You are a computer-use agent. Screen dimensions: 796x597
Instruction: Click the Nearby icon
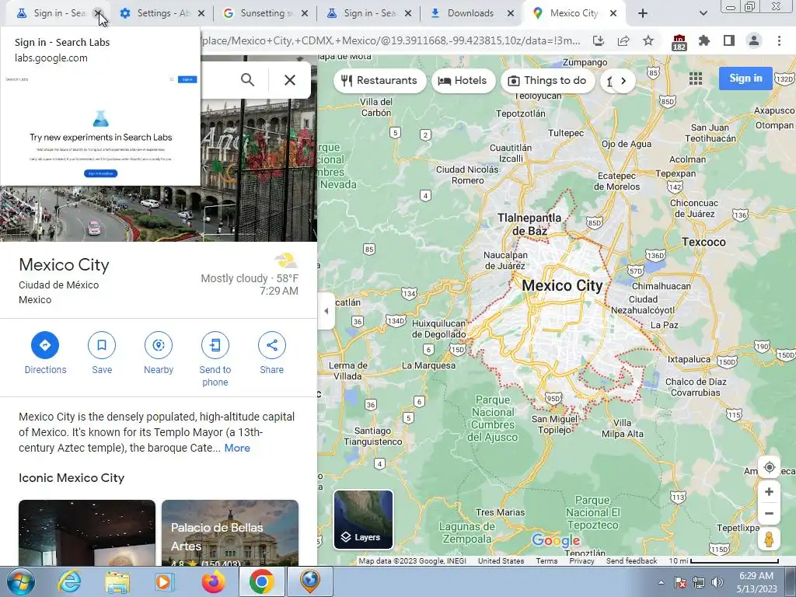[159, 345]
